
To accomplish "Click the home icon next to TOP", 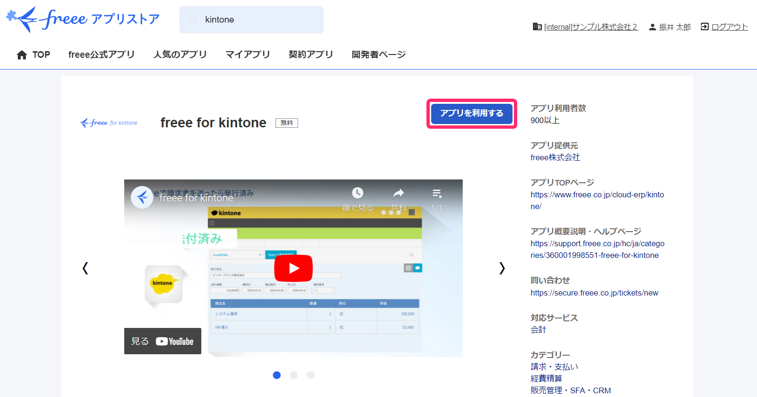I will coord(22,55).
